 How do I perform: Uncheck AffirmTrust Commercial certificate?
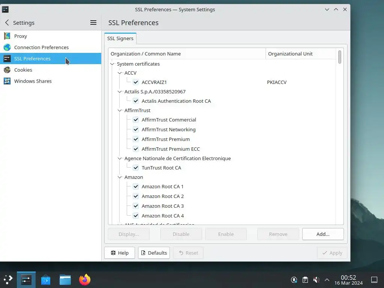[136, 120]
